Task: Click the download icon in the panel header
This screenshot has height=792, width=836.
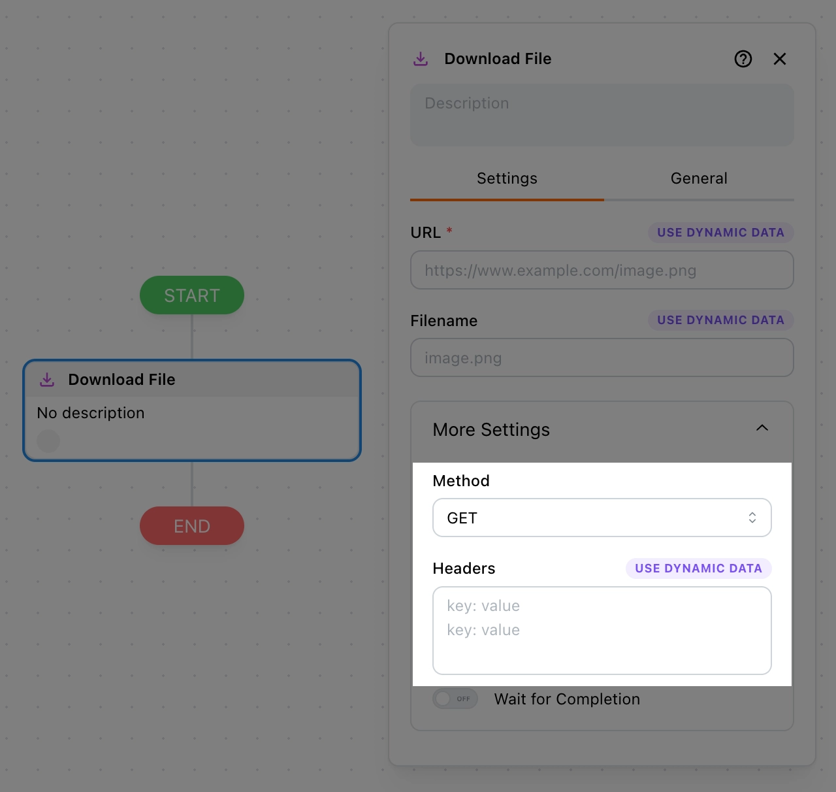Action: click(421, 59)
